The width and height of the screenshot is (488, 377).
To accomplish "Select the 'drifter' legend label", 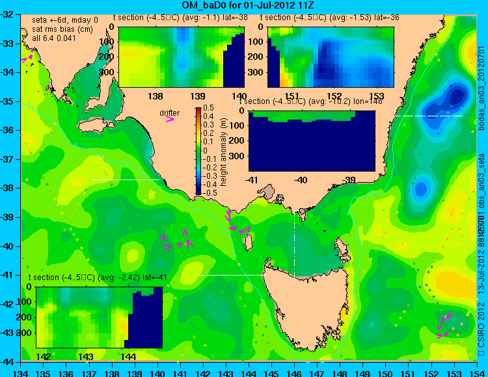I will (x=170, y=113).
